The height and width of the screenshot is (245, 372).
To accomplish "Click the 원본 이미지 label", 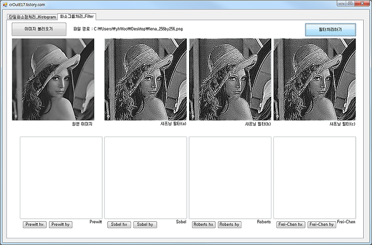I will 82,124.
